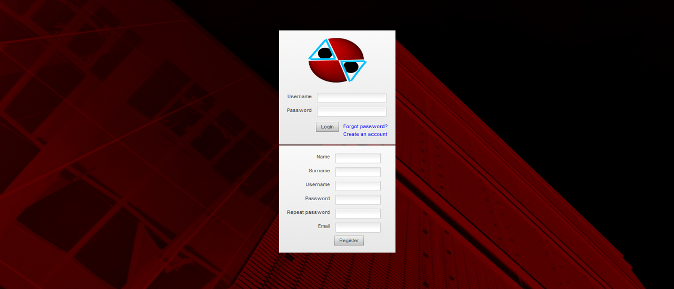Click the Email label text
Viewport: 674px width, 289px height.
coord(324,226)
